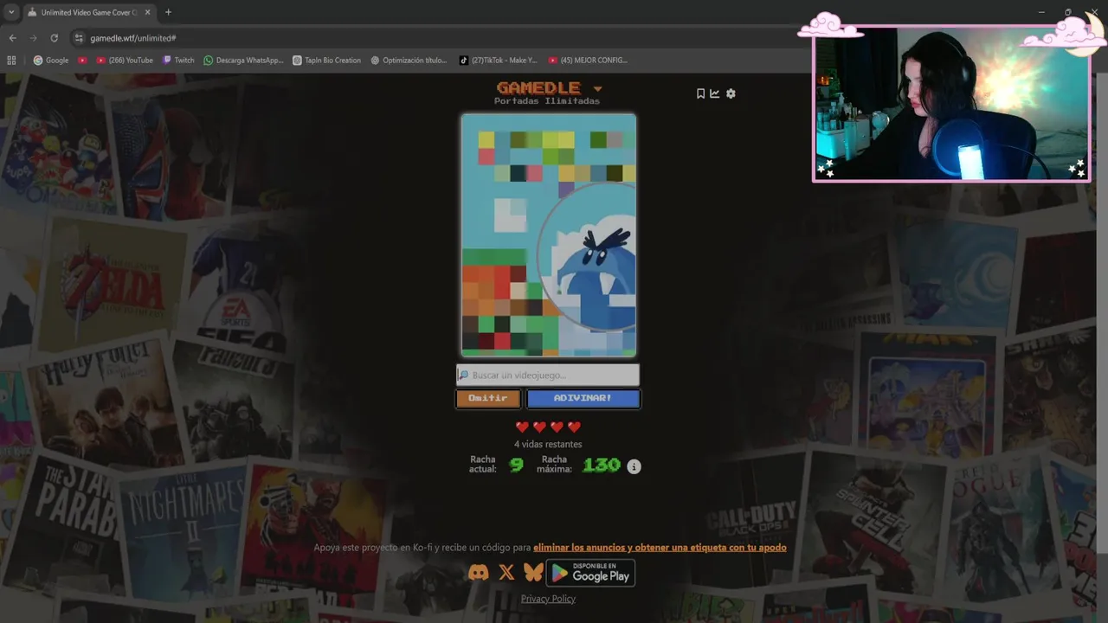This screenshot has height=623, width=1108.
Task: Follow the 'eliminar los anuncios' Ko-fi link
Action: tap(660, 548)
